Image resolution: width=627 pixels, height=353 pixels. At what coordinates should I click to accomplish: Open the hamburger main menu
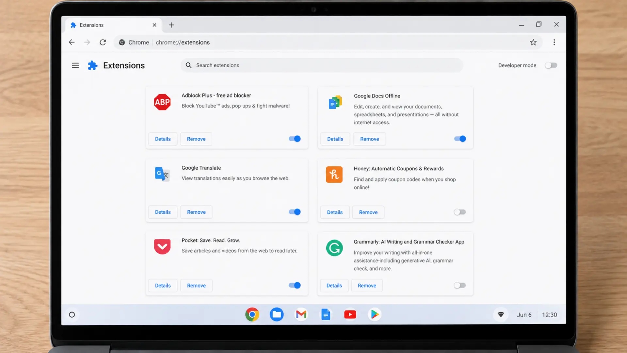75,65
